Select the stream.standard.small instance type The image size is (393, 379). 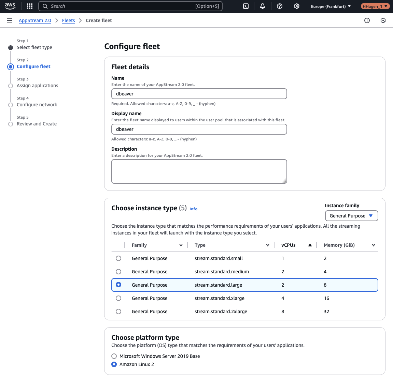click(x=118, y=258)
